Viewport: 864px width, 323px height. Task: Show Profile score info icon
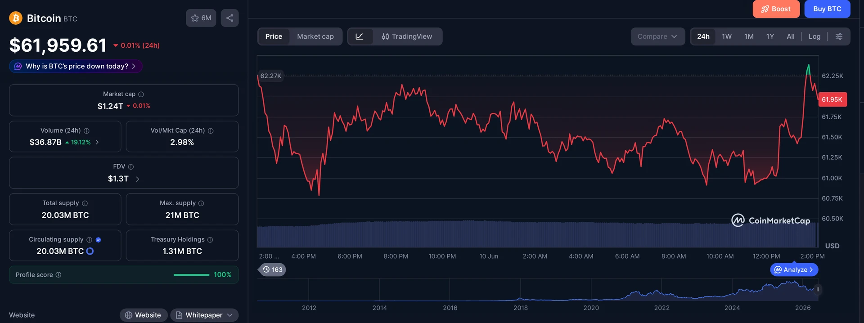pos(58,275)
